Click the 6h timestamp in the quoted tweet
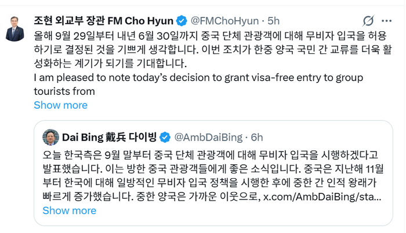Screen dimensions: 406x233 coord(256,137)
